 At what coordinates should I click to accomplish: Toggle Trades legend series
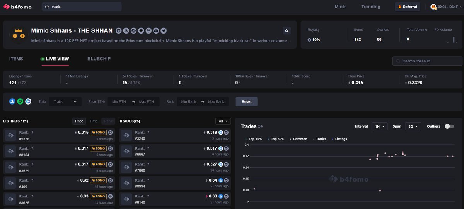click(319, 139)
